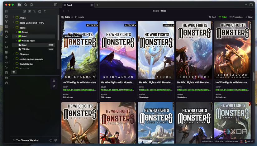Click the red sync status icon in the status bar
The height and width of the screenshot is (146, 257).
241,141
